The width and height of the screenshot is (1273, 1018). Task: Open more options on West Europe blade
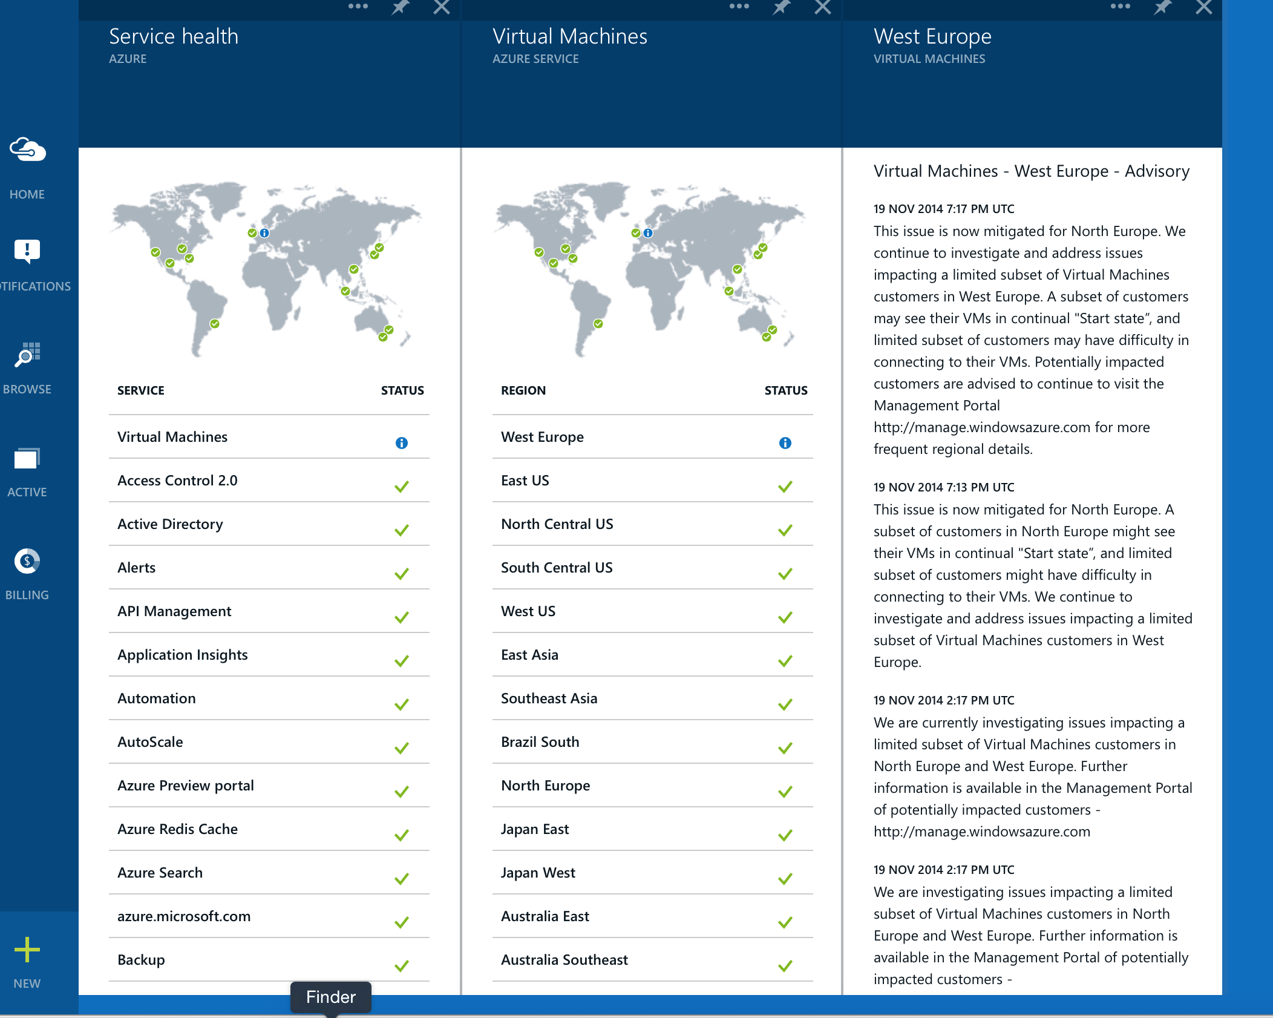(x=1121, y=7)
